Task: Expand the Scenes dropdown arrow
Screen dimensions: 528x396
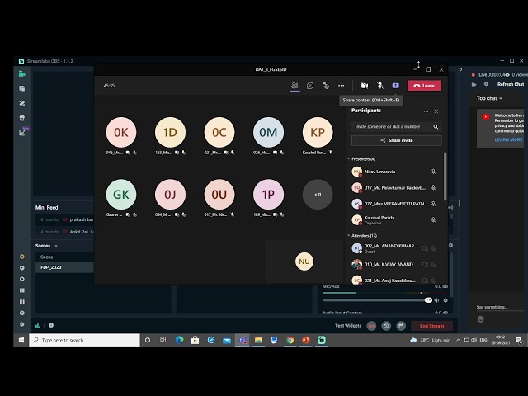Action: (56, 246)
